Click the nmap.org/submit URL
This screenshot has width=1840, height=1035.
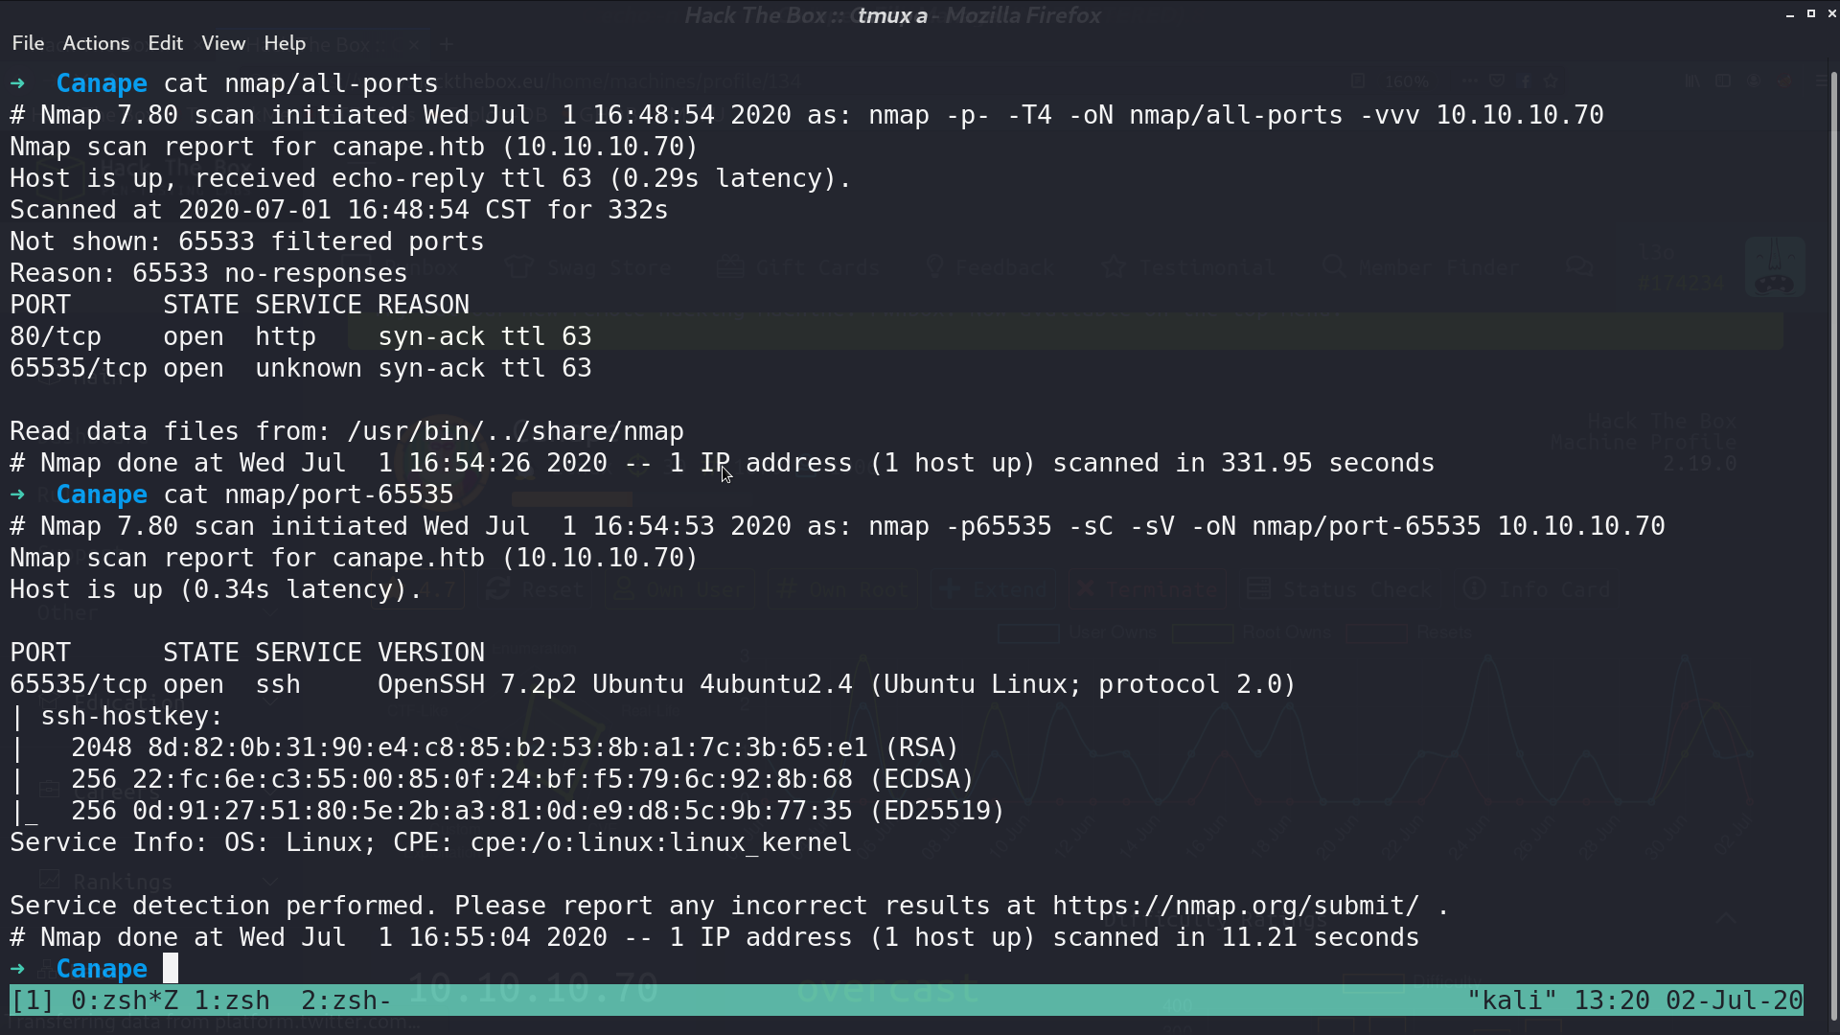(1235, 906)
